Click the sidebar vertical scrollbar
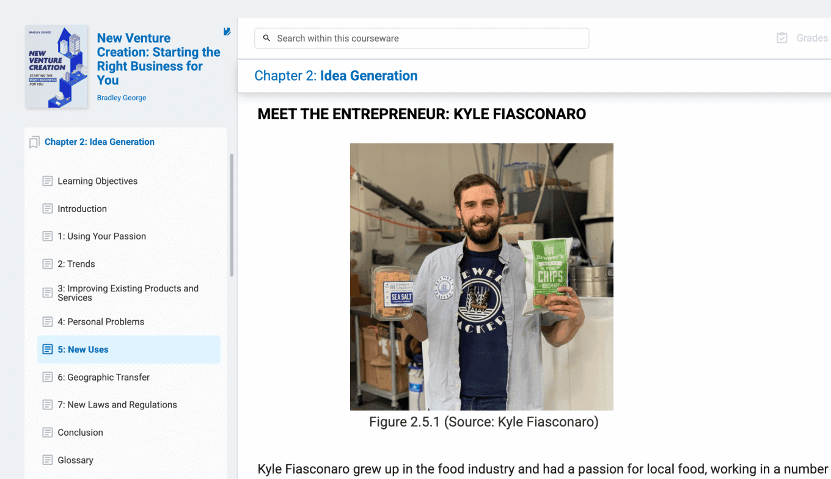Screen dimensions: 831x479 [232, 215]
